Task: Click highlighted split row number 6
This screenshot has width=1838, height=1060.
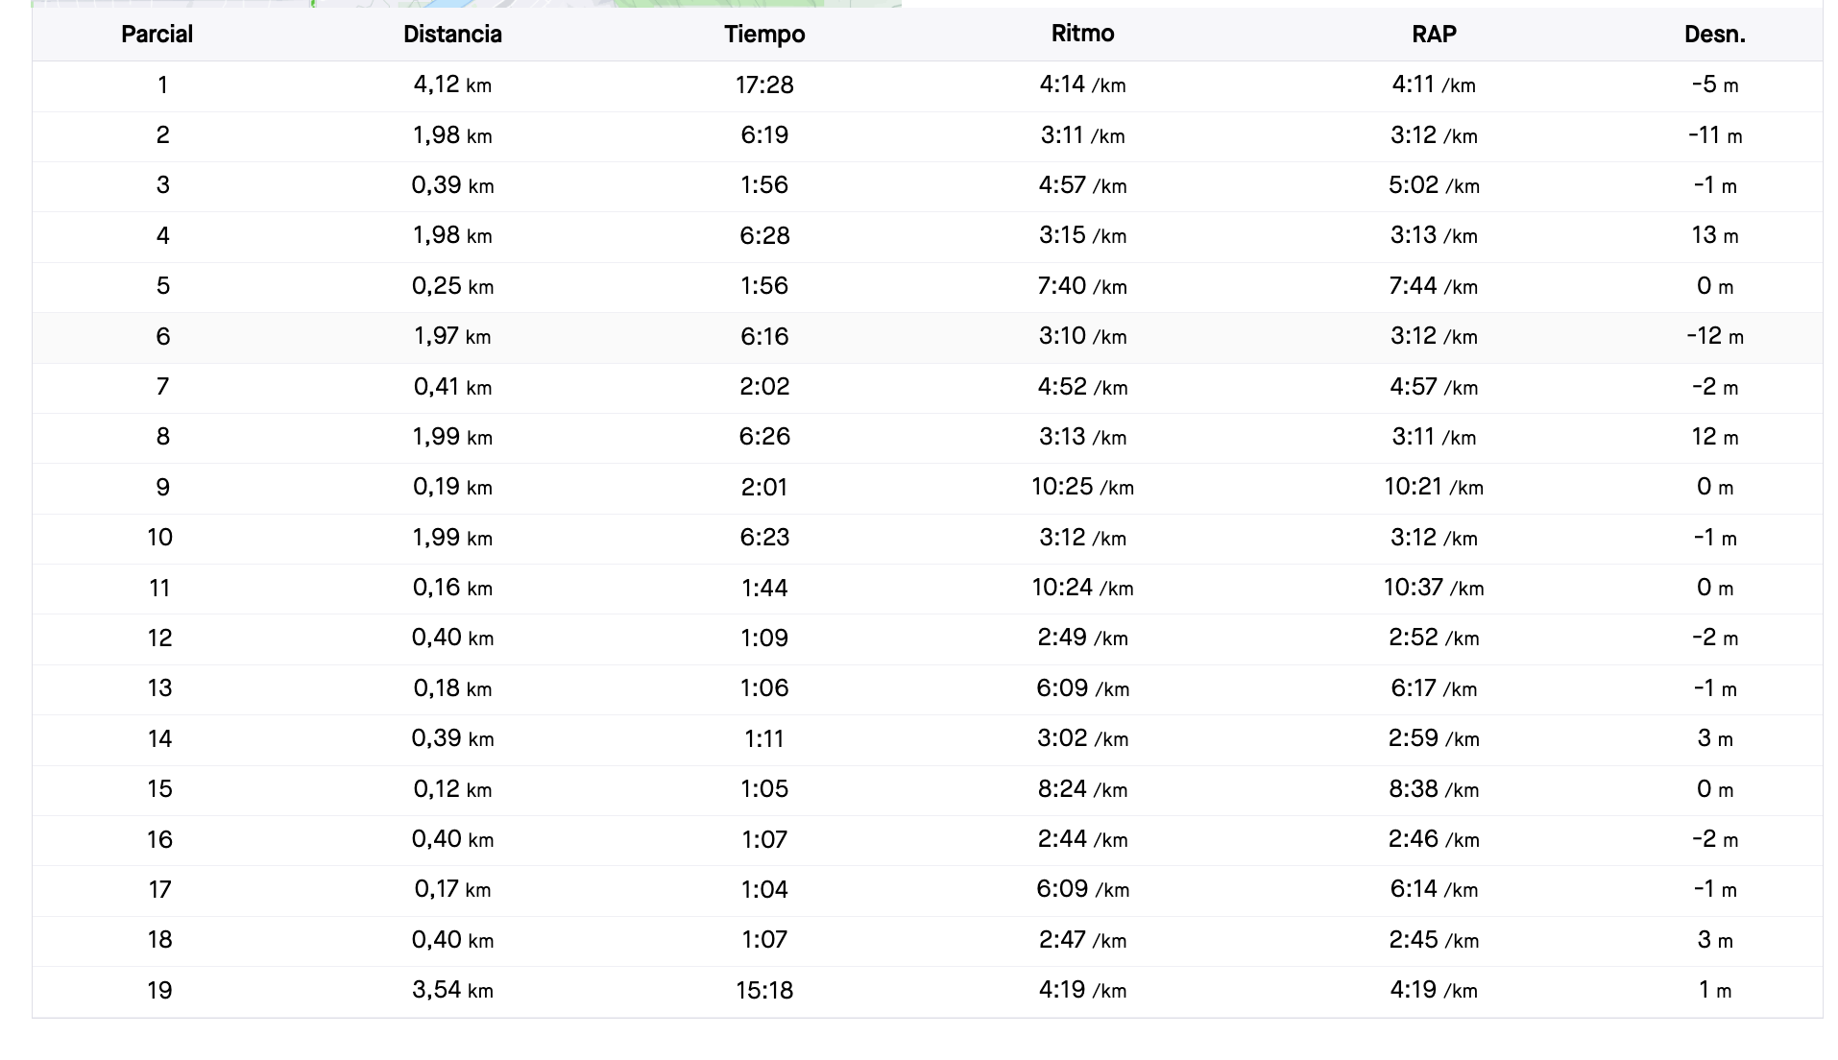Action: coord(162,336)
